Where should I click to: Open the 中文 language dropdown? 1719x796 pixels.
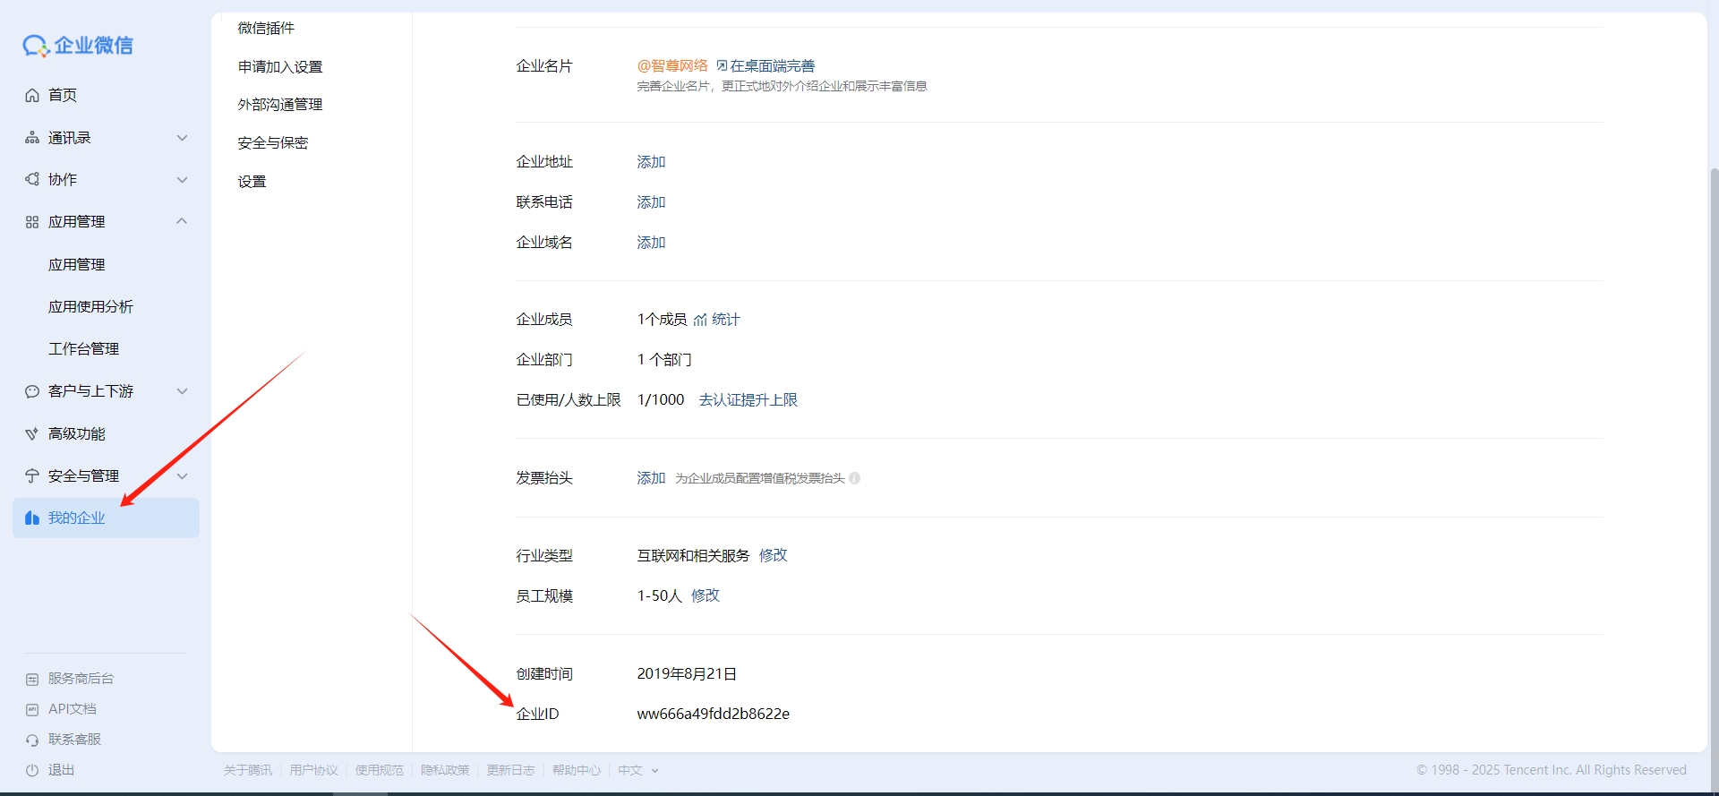pyautogui.click(x=637, y=770)
